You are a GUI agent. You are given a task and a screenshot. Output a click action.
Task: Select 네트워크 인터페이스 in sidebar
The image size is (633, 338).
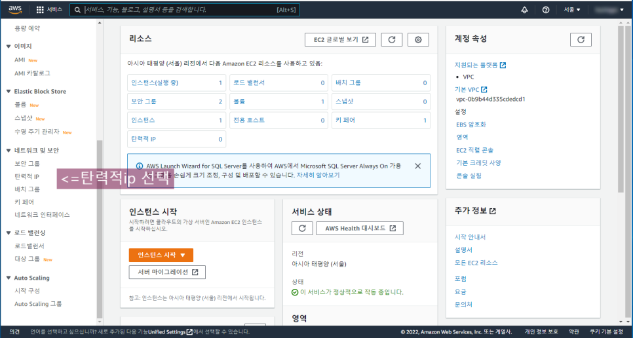(x=42, y=215)
